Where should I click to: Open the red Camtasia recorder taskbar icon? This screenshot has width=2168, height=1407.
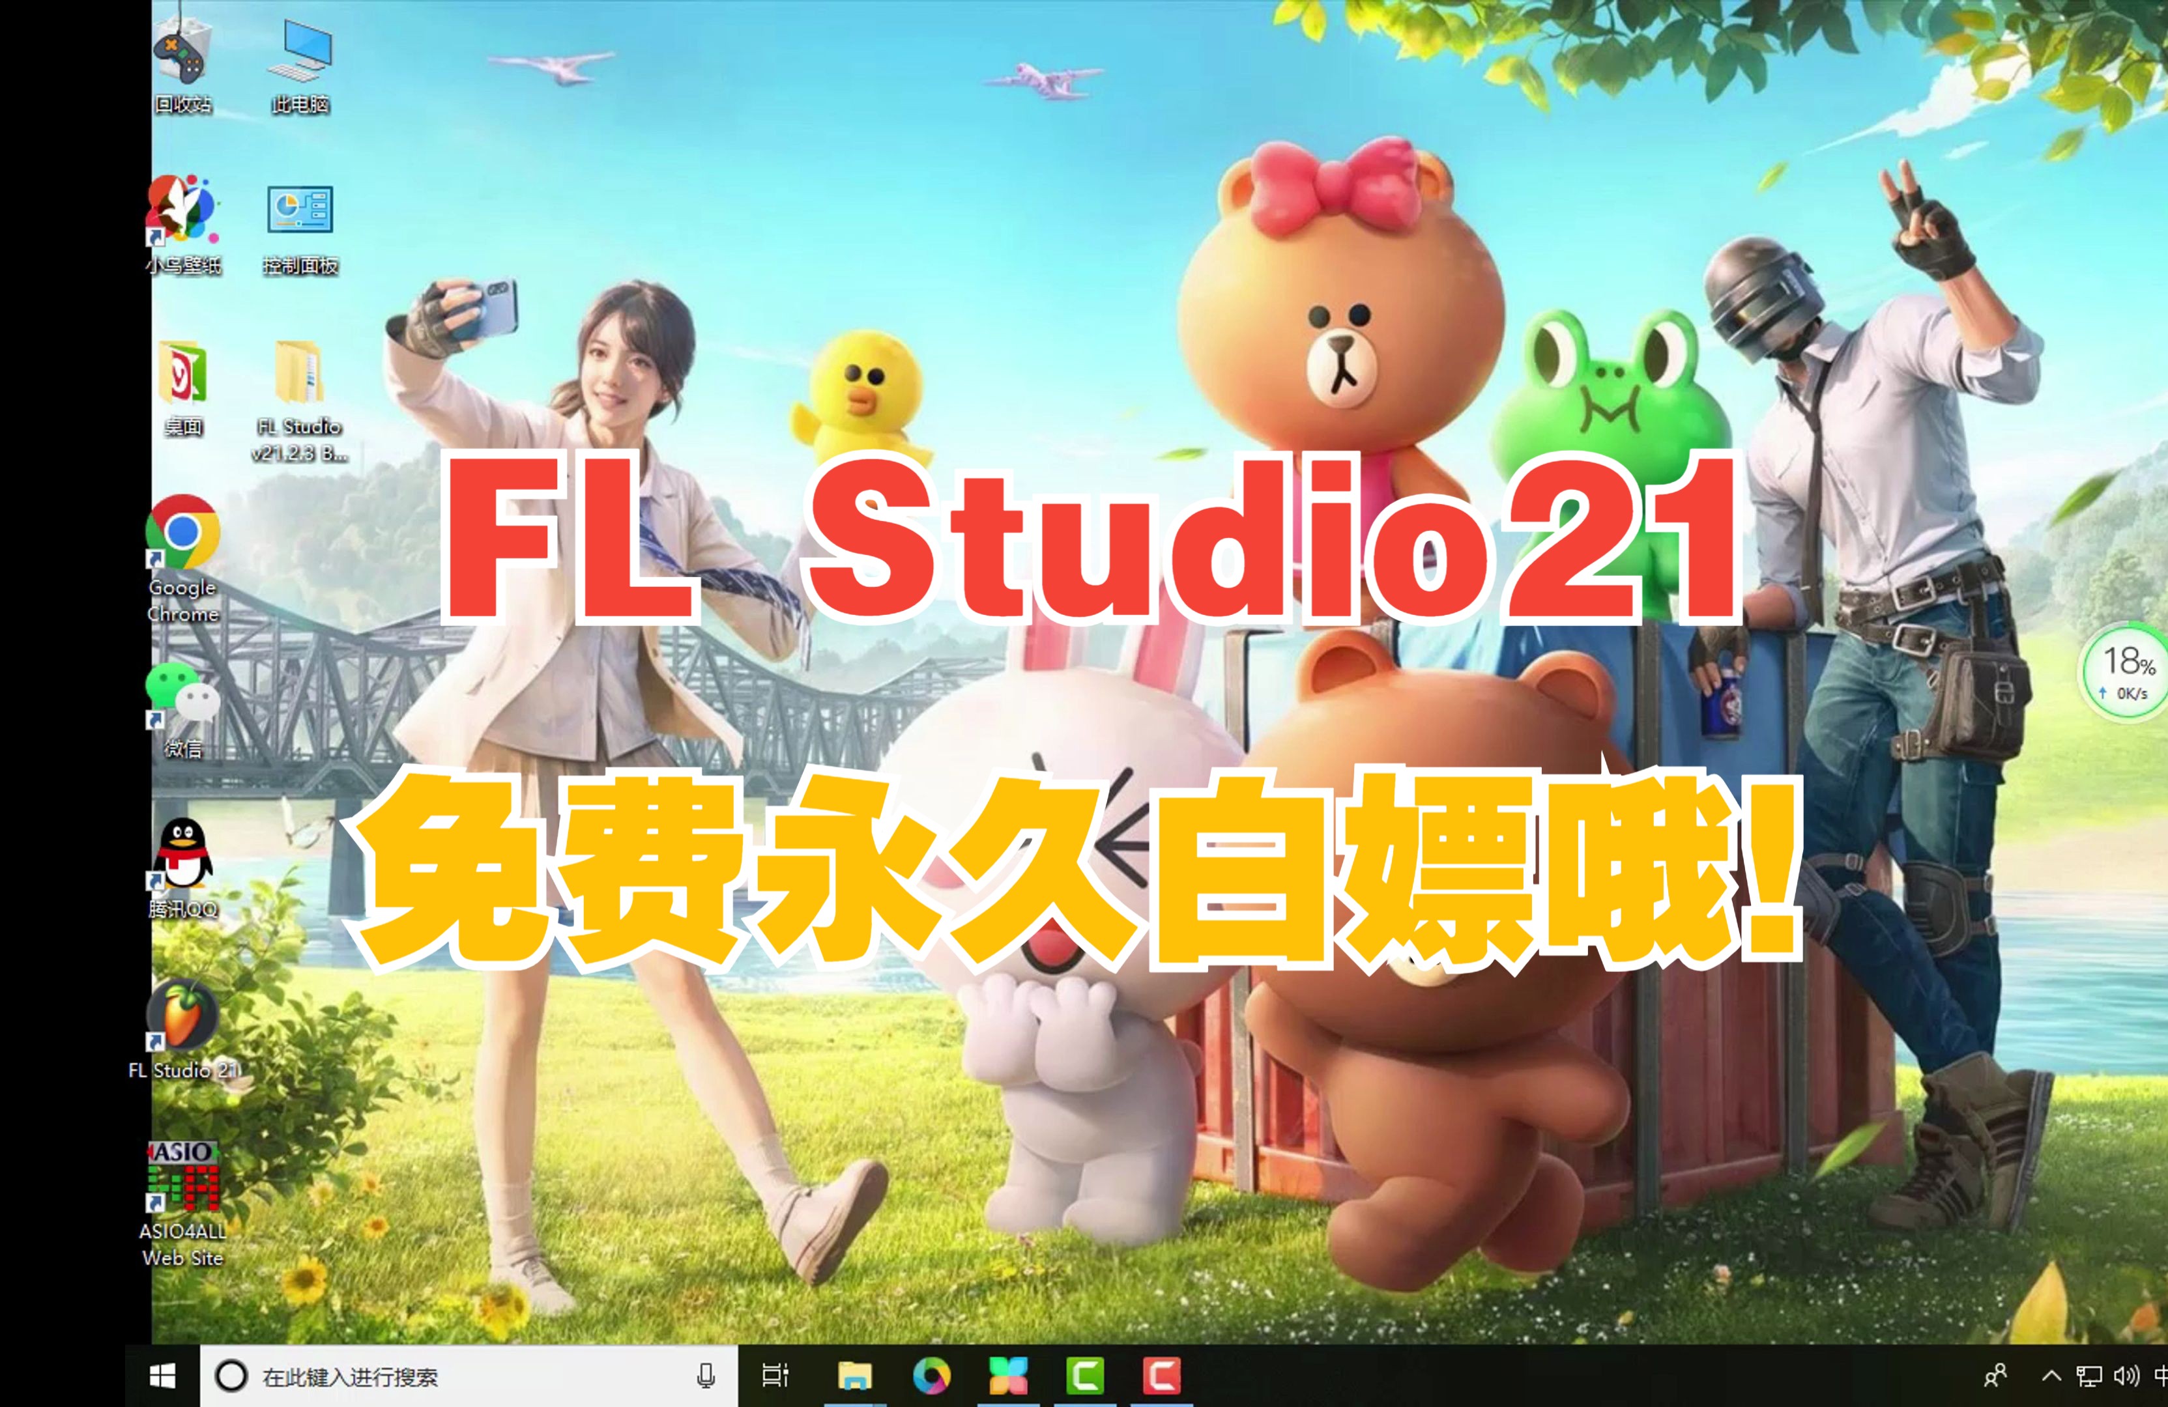tap(1163, 1376)
